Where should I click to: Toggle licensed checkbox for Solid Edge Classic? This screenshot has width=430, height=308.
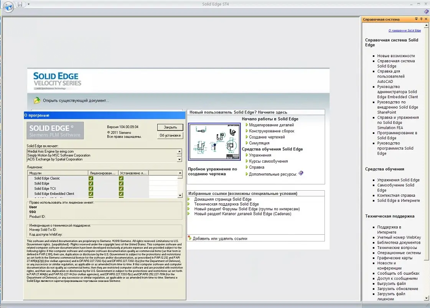tap(91, 178)
